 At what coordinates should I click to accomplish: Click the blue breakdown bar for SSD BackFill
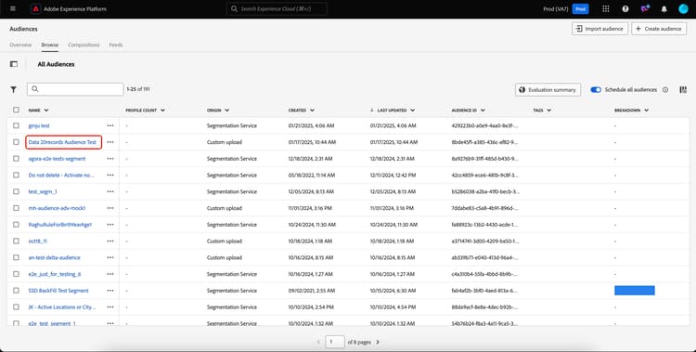point(635,290)
